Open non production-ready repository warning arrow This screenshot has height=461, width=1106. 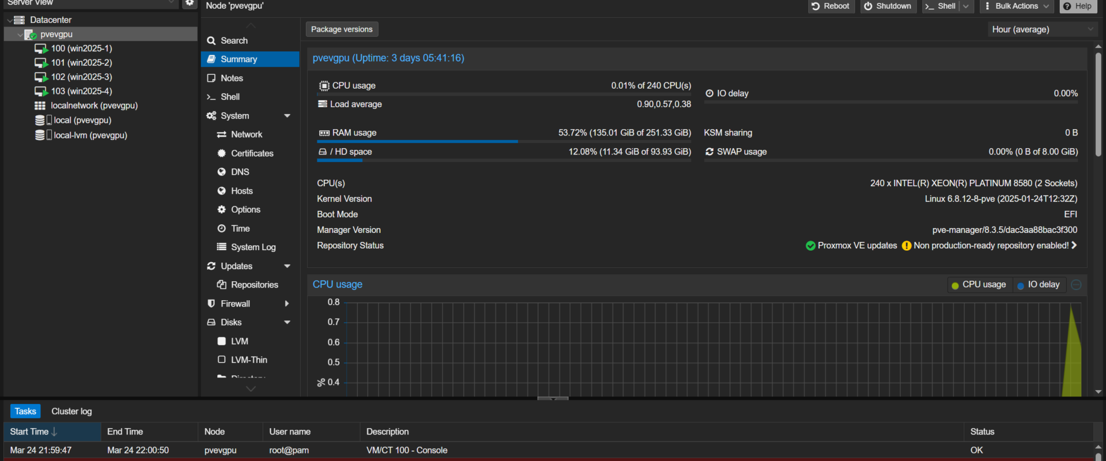[x=1074, y=245]
